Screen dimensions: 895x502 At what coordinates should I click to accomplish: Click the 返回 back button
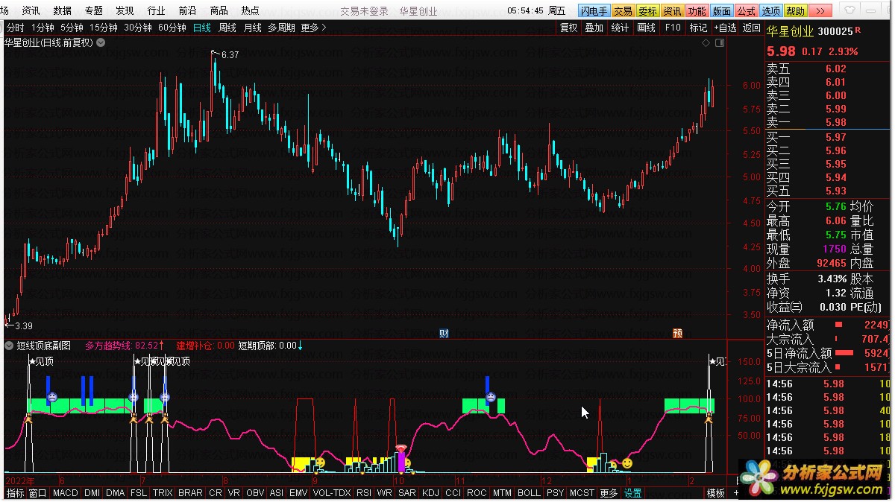coord(752,28)
